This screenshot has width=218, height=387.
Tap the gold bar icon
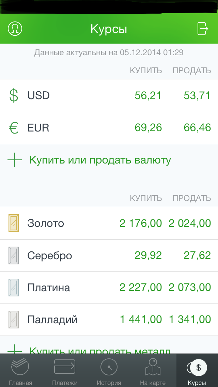point(14,223)
